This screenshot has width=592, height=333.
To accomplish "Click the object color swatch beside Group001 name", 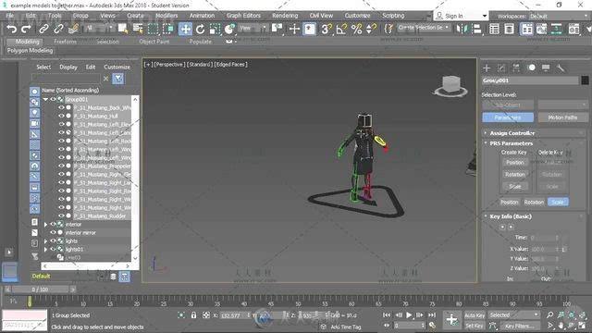I will coord(585,80).
